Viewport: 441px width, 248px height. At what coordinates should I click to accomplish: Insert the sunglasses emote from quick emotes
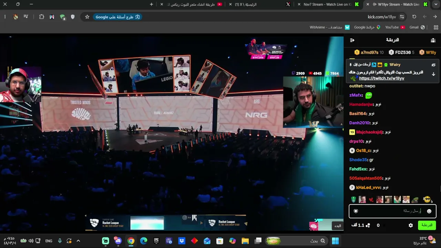coord(427,199)
